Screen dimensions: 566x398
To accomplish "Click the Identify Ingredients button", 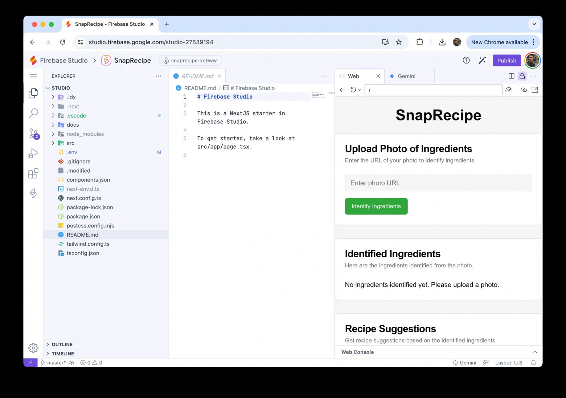I will pyautogui.click(x=376, y=206).
